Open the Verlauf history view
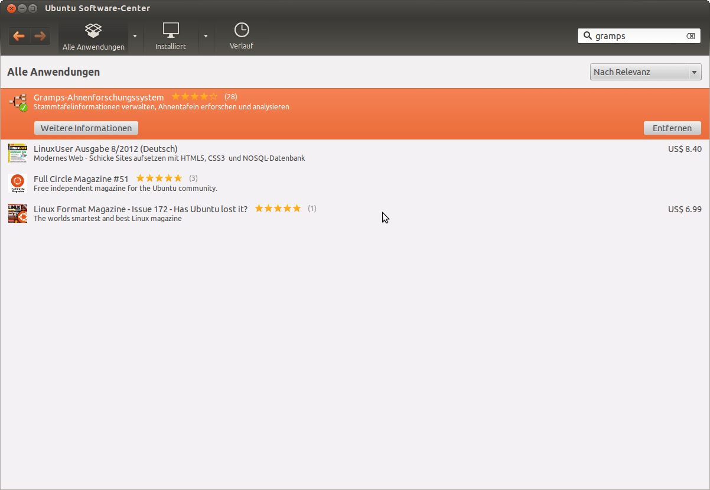710x490 pixels. coord(242,37)
